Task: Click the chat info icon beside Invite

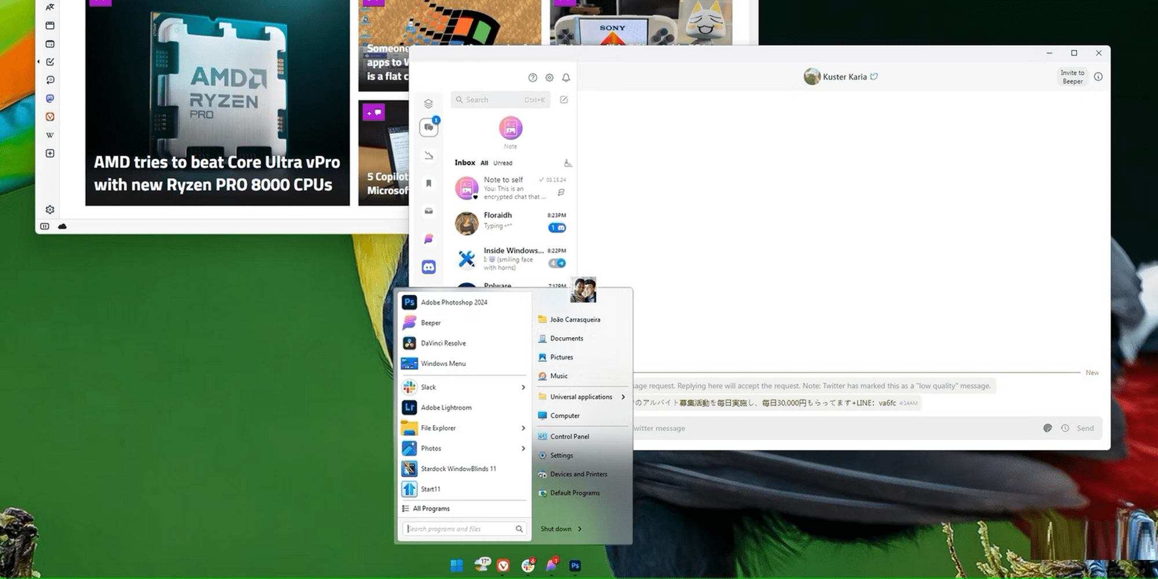Action: [1098, 77]
